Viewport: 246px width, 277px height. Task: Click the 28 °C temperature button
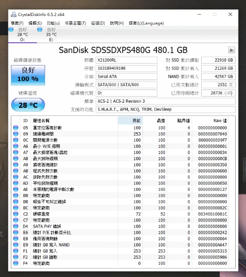pyautogui.click(x=28, y=105)
